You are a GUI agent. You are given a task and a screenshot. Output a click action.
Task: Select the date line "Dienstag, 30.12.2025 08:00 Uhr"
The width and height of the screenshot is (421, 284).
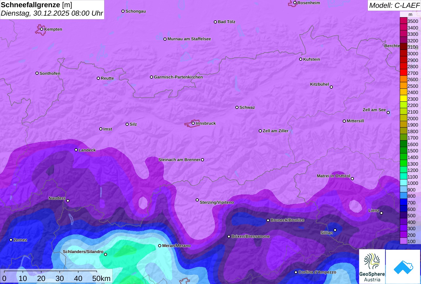click(x=52, y=13)
